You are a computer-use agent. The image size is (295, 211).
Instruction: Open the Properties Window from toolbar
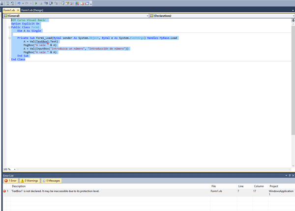(67, 3)
